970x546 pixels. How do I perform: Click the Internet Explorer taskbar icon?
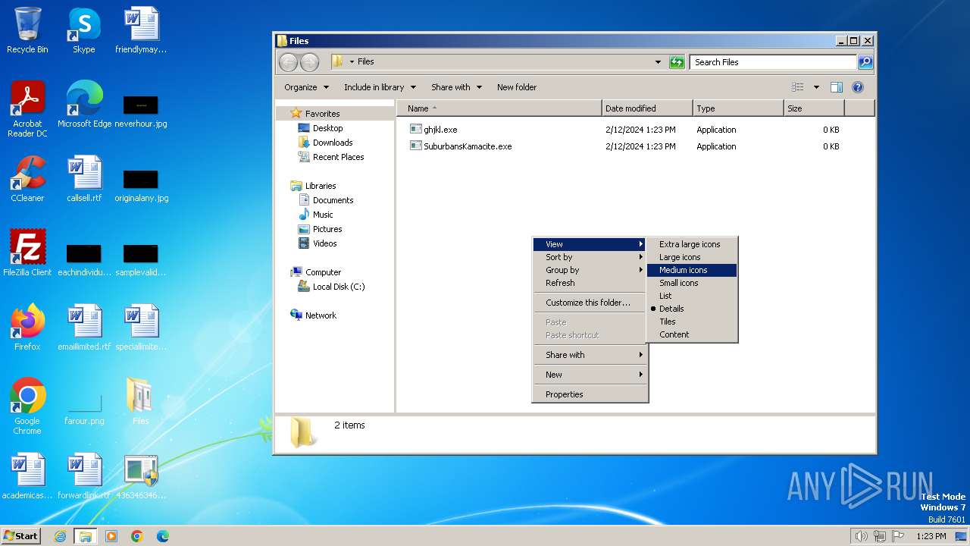60,536
